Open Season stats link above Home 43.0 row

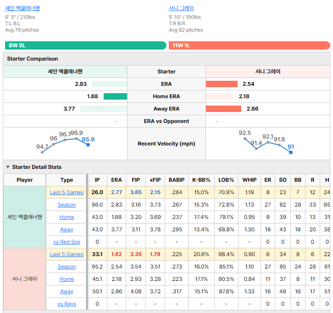[67, 205]
